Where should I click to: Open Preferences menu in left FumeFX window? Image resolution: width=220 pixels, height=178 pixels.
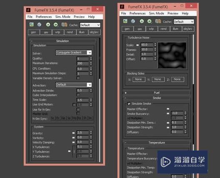pos(44,17)
